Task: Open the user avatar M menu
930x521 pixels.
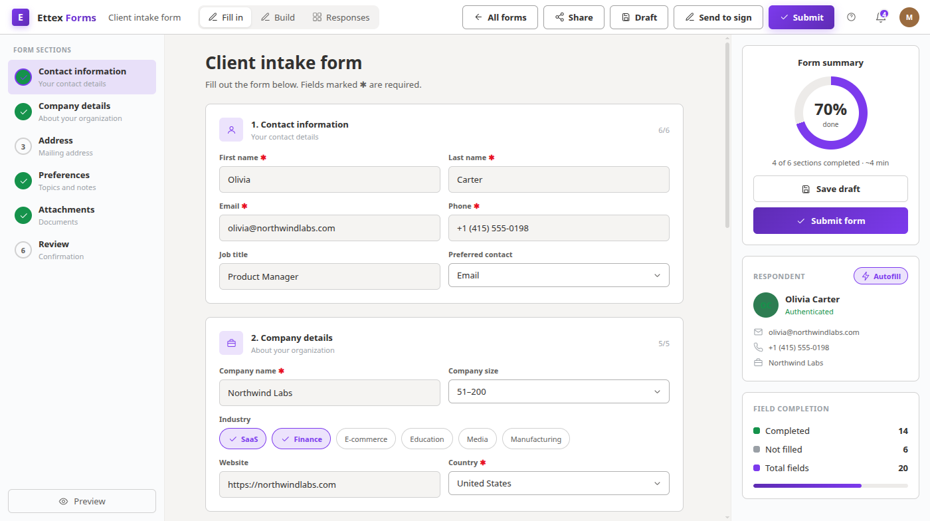Action: [x=909, y=17]
